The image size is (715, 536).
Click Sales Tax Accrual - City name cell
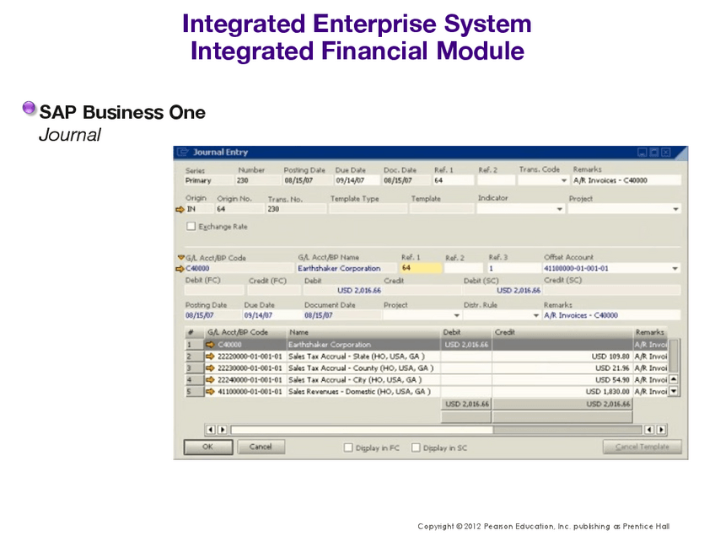click(363, 379)
